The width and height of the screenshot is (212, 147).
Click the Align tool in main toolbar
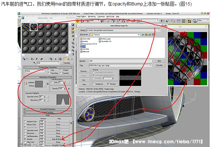tap(167, 21)
